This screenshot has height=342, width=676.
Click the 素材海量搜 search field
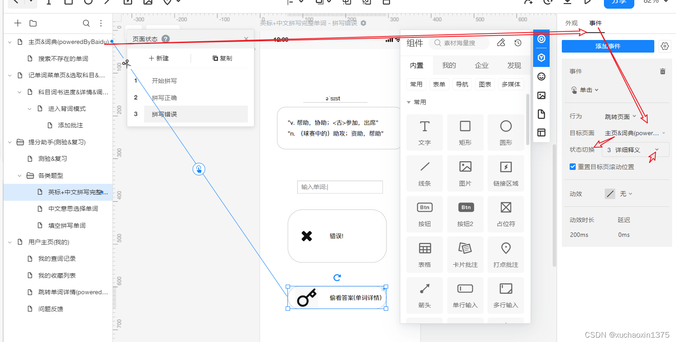[x=459, y=43]
